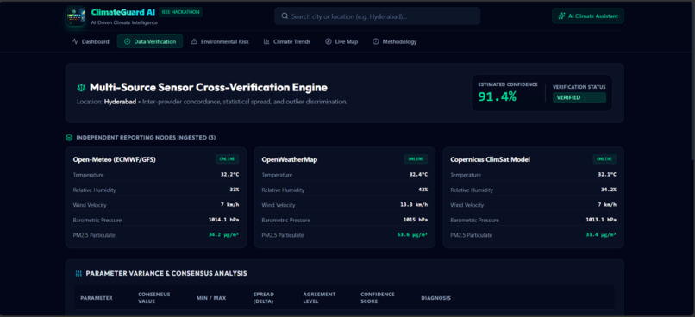Viewport: 695px width, 317px height.
Task: Click the ClimateGuard AI logo icon
Action: pyautogui.click(x=75, y=16)
